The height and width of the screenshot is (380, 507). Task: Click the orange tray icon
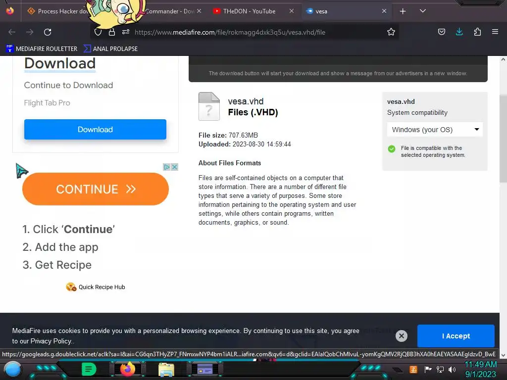click(x=413, y=369)
